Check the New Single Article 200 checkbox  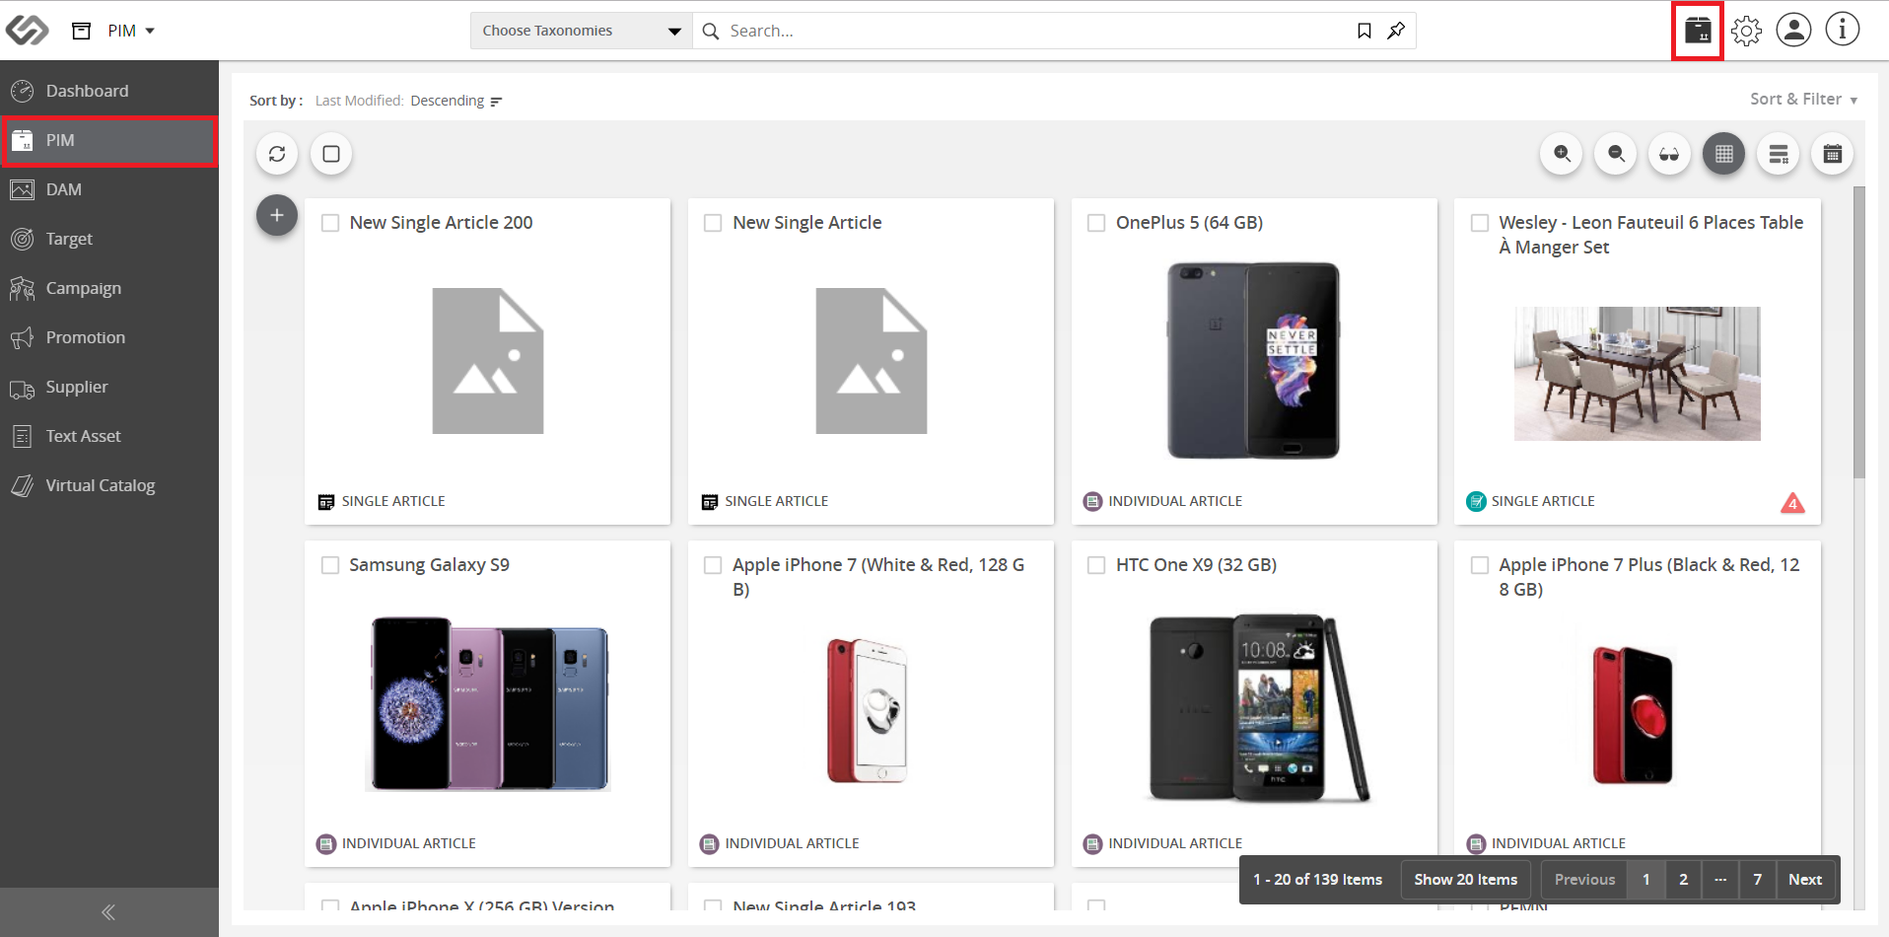click(330, 223)
